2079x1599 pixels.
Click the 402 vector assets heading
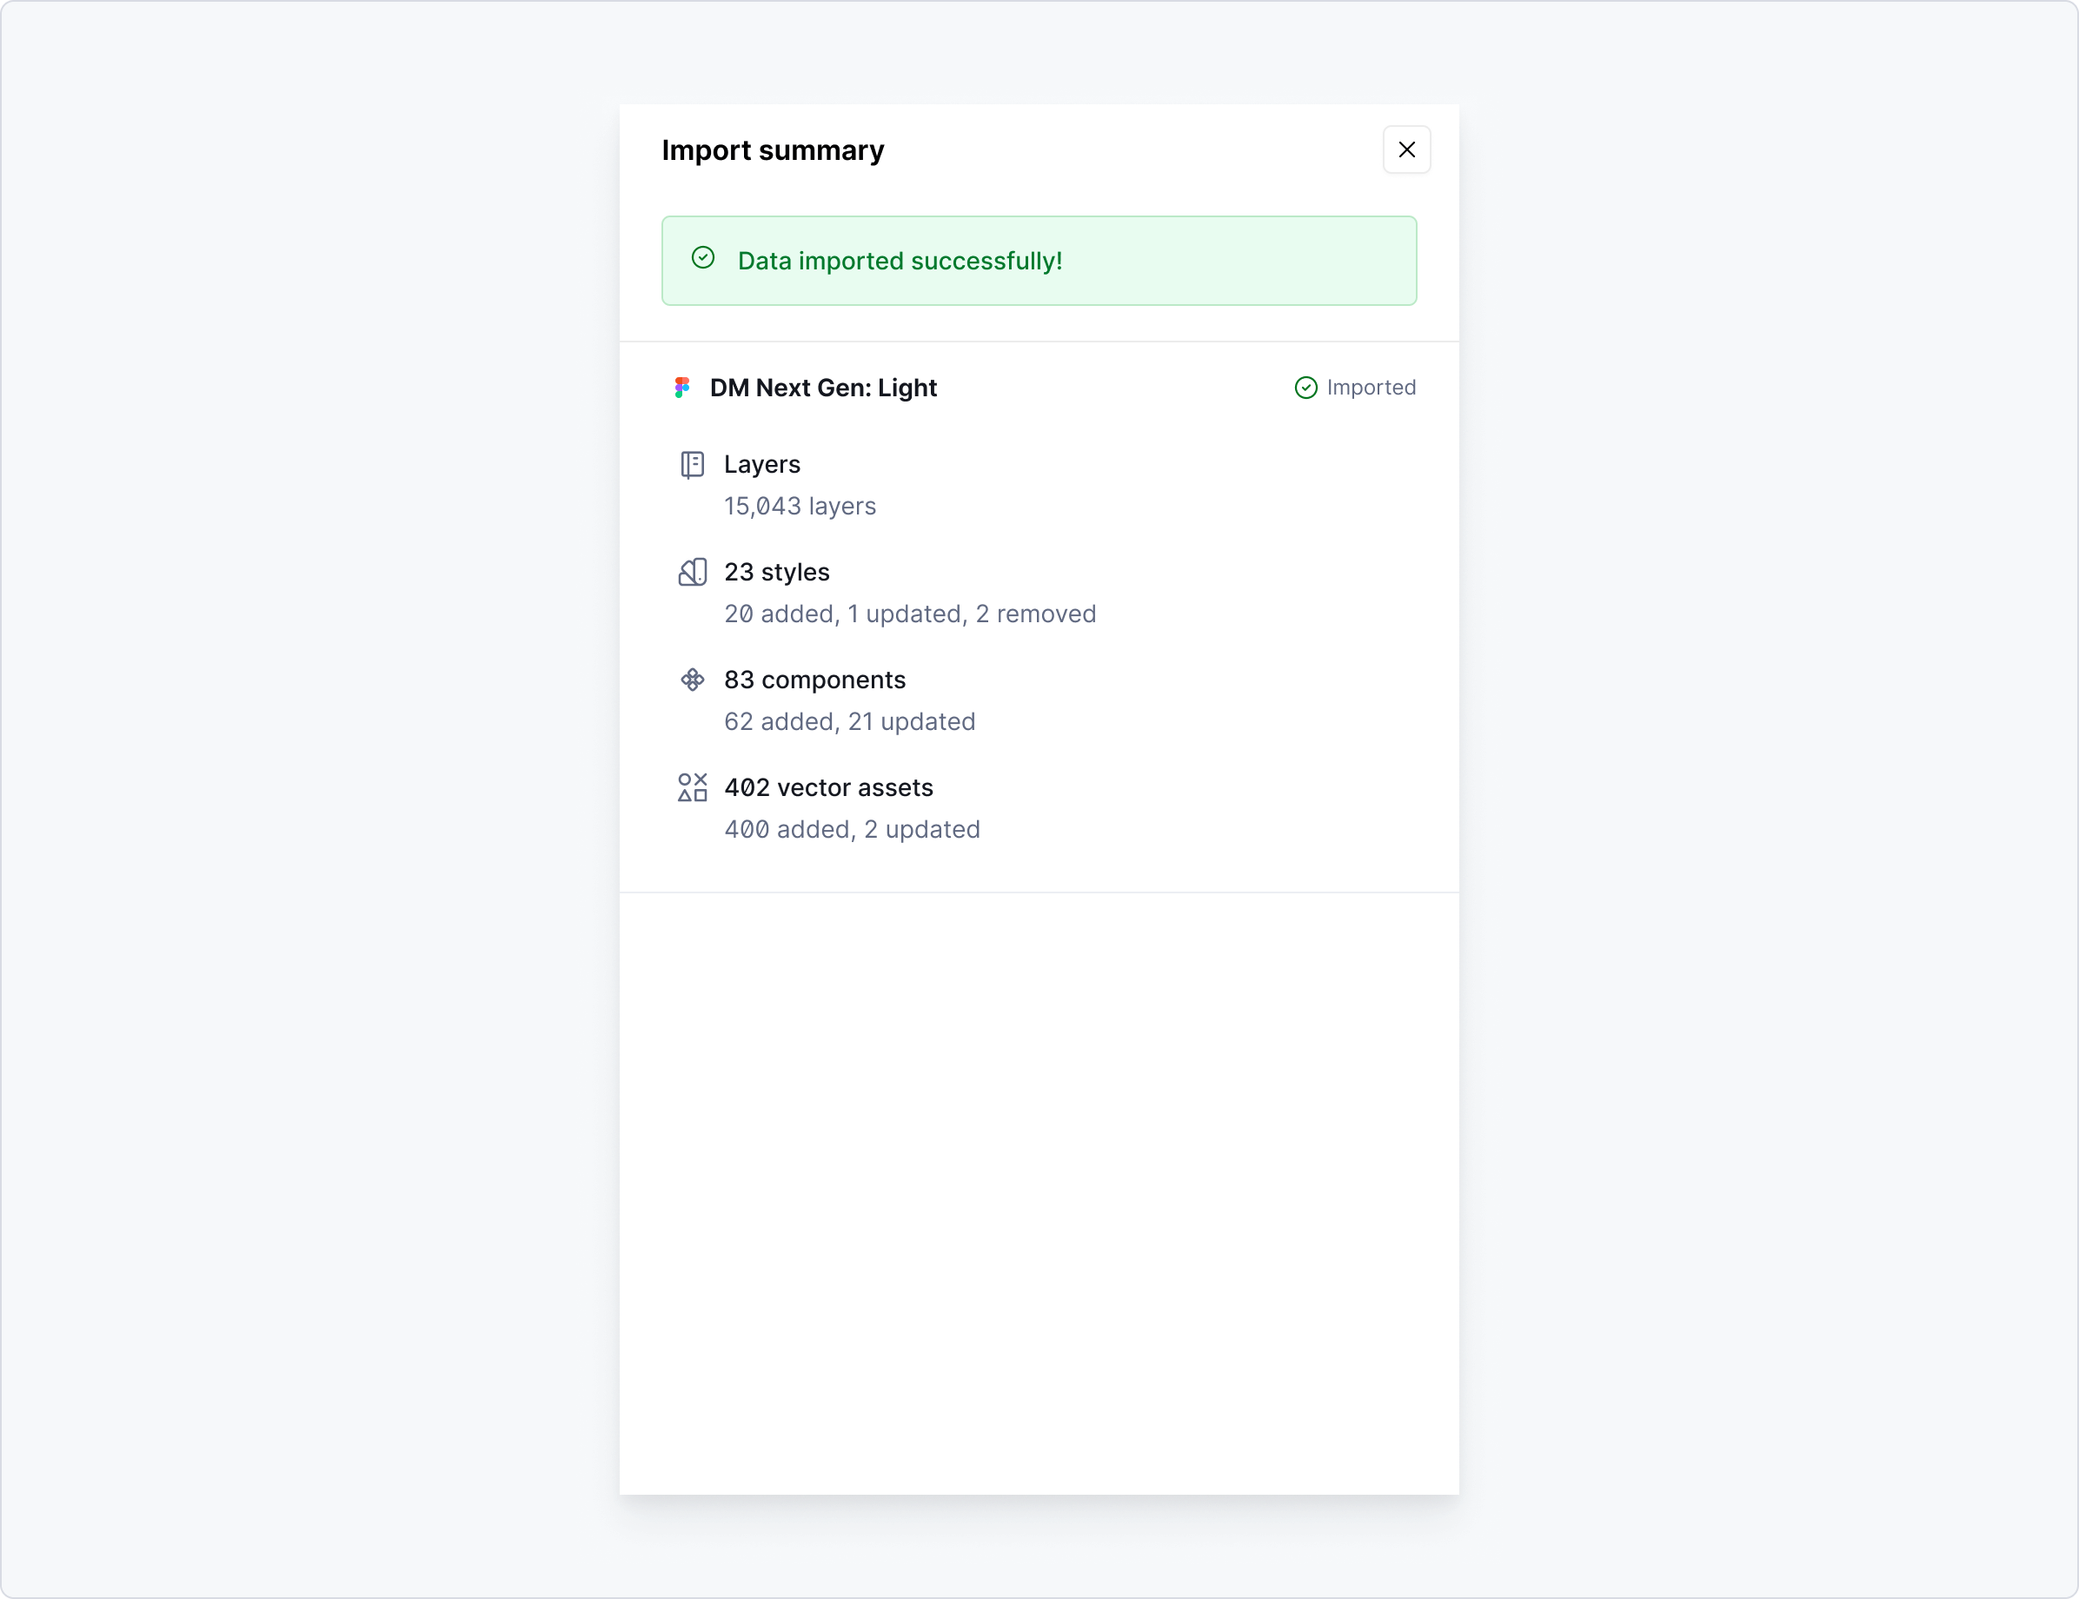click(x=828, y=787)
